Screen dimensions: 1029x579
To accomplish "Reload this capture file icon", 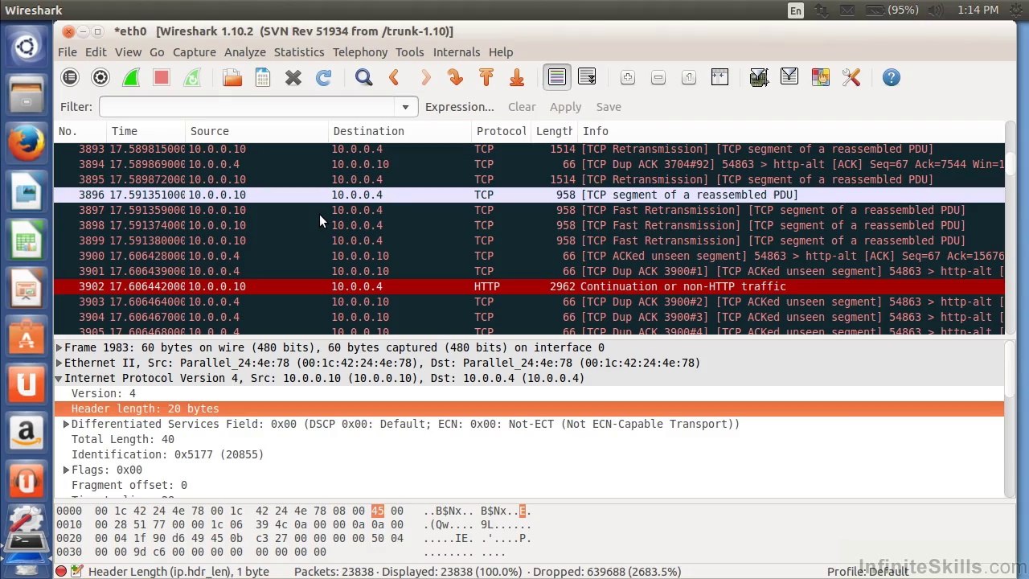I will pos(324,77).
